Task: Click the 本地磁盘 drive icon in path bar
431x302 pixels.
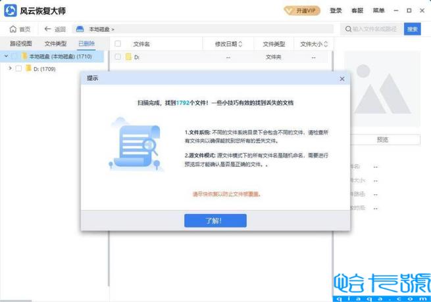Action: (80, 29)
